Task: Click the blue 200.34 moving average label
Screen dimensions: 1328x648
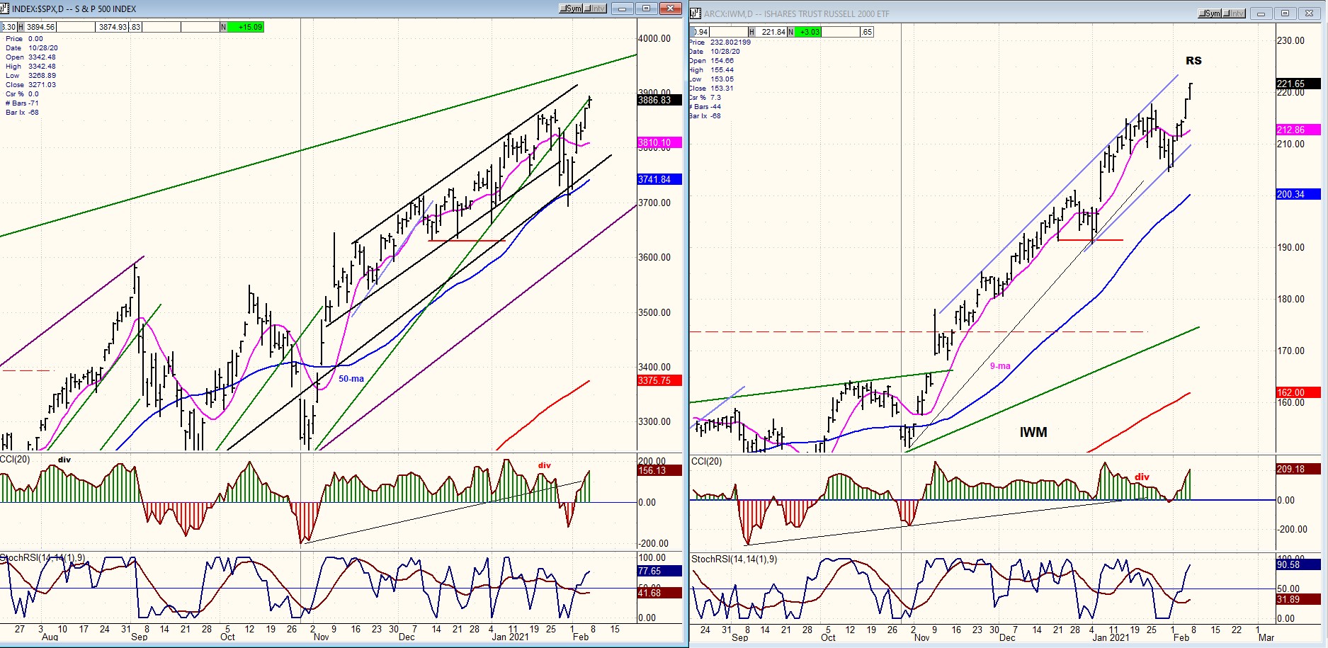Action: click(1297, 194)
